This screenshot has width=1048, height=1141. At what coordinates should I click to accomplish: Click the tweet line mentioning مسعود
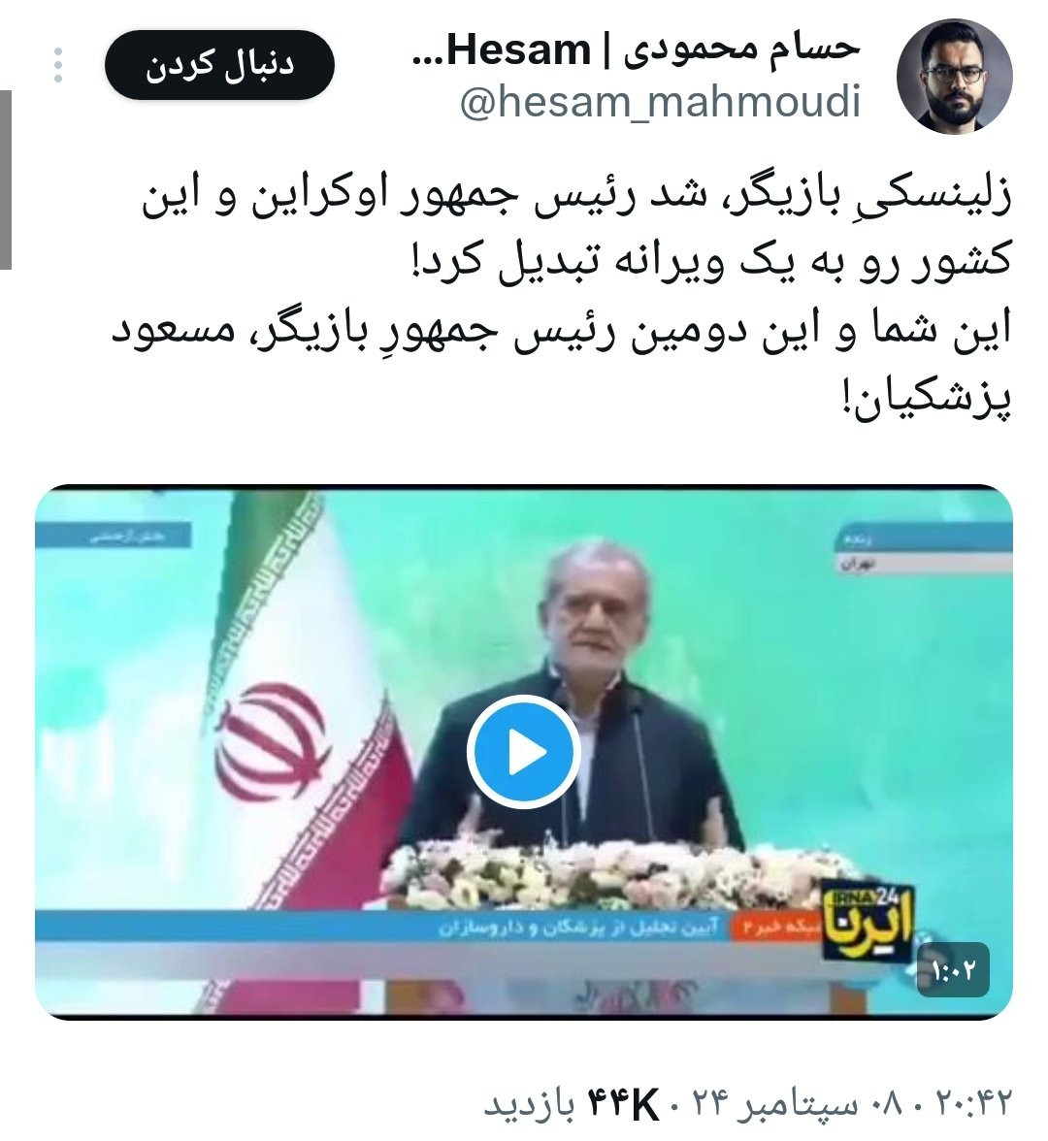click(x=561, y=332)
